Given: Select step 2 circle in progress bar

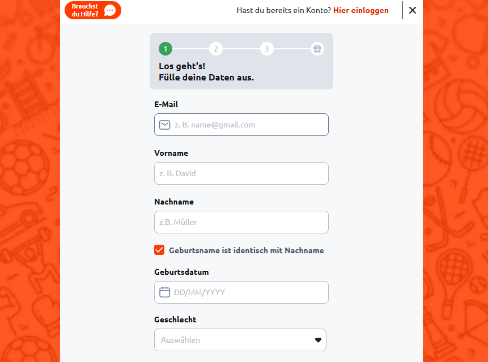Looking at the screenshot, I should pyautogui.click(x=216, y=49).
